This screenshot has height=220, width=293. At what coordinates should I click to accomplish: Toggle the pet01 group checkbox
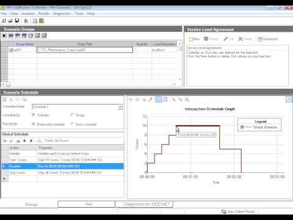[11, 50]
